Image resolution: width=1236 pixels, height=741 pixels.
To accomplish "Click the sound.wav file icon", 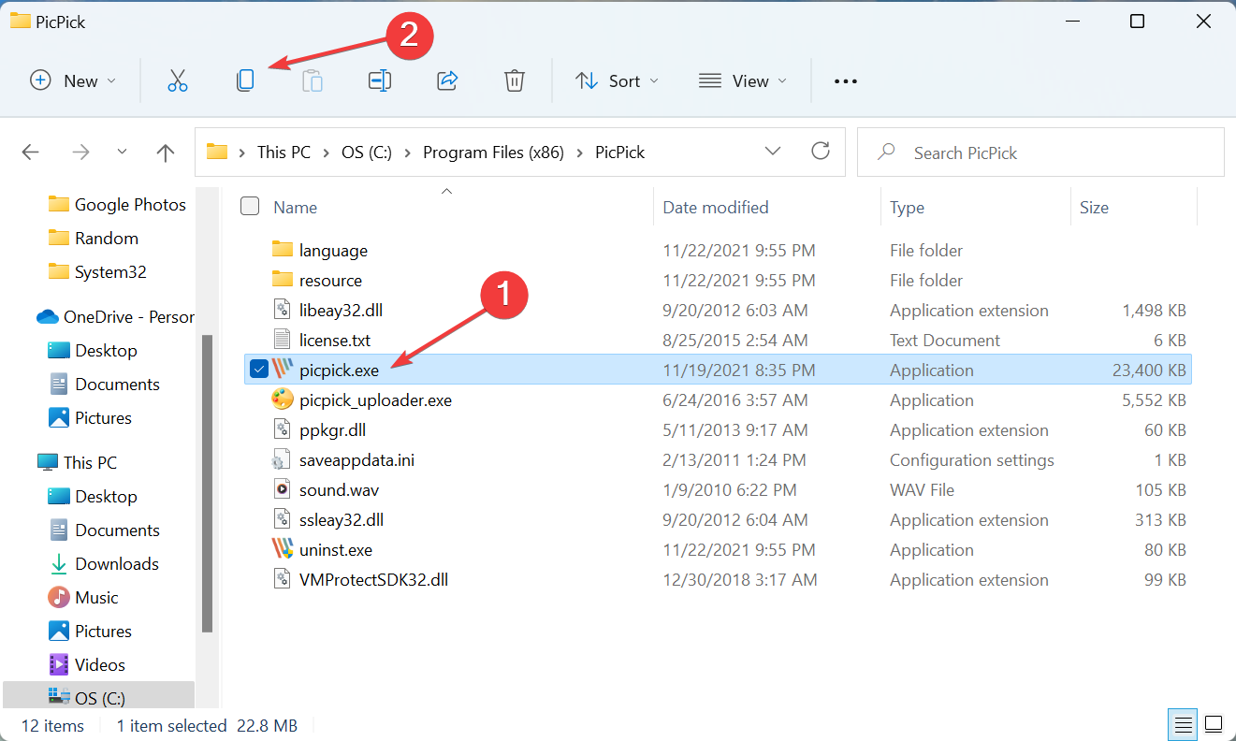I will point(282,489).
